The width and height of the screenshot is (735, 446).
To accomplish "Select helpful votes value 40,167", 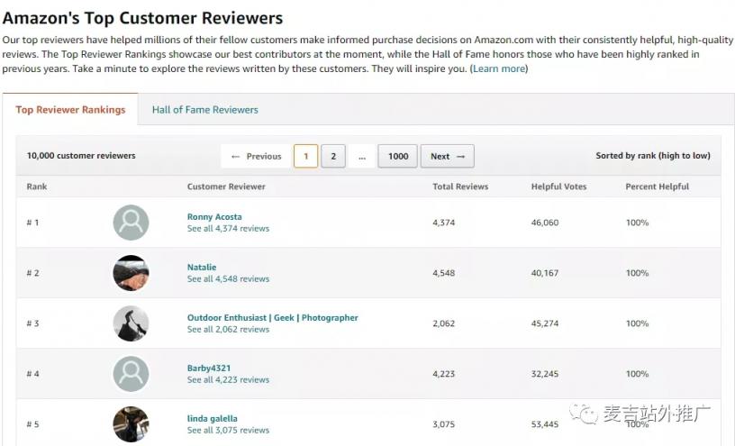I will [545, 273].
